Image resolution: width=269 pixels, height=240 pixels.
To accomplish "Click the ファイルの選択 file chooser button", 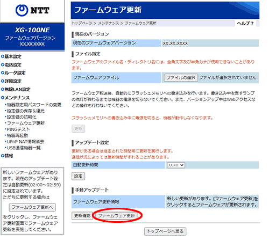I will (181, 78).
